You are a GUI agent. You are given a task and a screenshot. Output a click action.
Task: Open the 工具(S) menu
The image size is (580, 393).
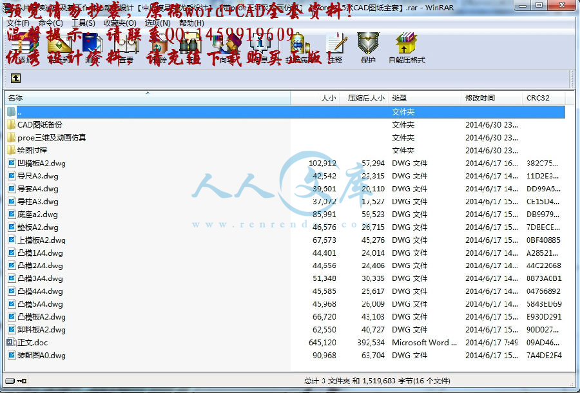[84, 23]
